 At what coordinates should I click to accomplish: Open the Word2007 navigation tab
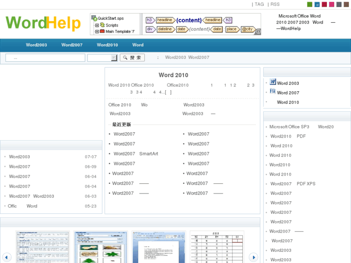72,45
